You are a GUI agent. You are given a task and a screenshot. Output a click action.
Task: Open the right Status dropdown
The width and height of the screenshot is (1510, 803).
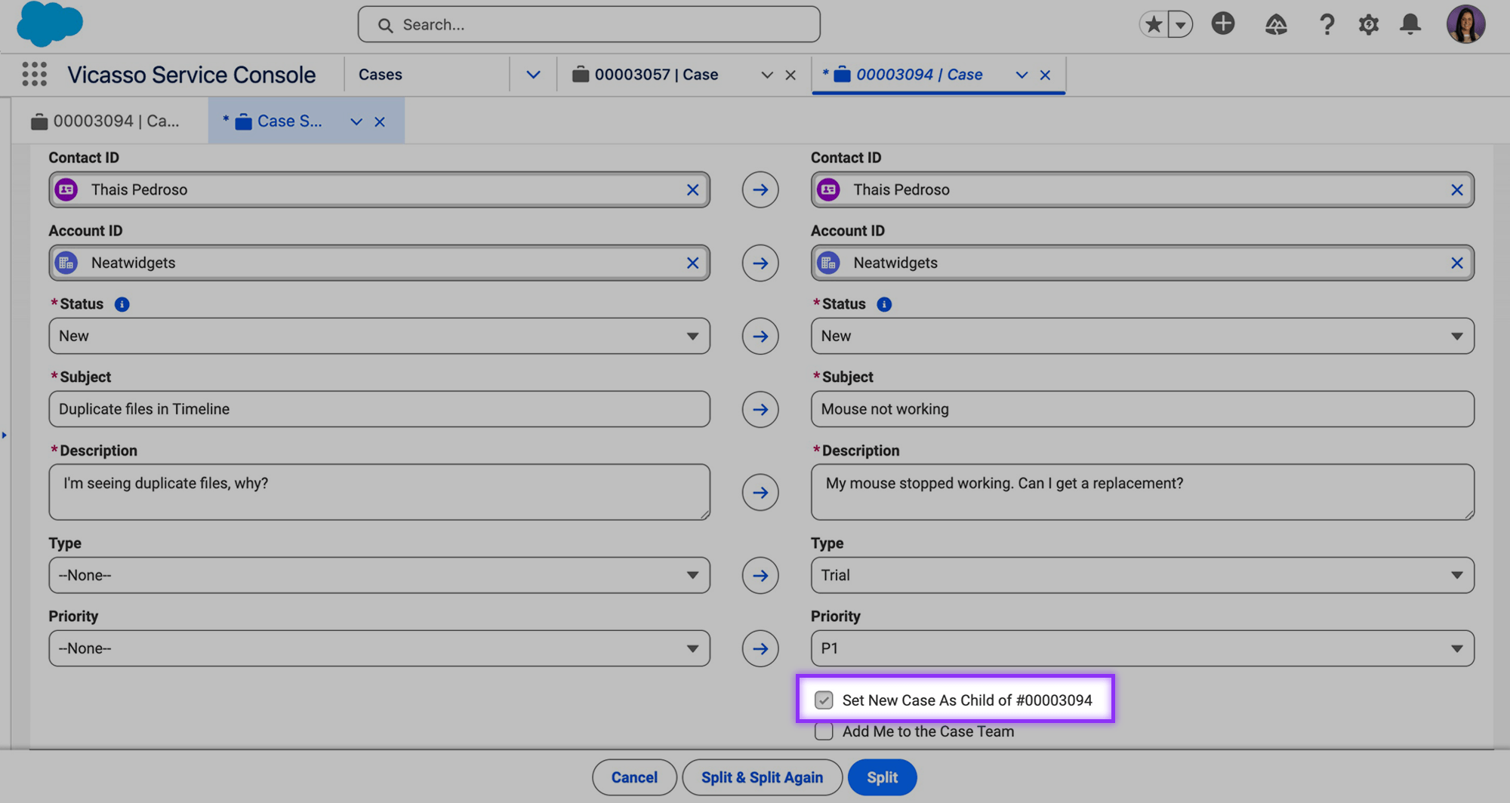coord(1142,336)
